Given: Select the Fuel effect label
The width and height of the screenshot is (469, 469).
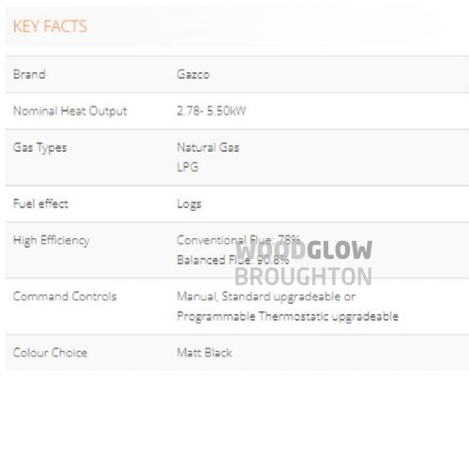Looking at the screenshot, I should [40, 204].
